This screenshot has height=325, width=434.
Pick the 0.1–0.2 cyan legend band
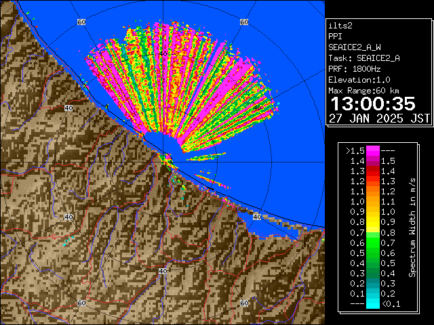click(372, 294)
